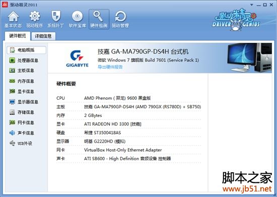Click the Driver Genius mascot logo
277x197 pixels.
tap(236, 20)
